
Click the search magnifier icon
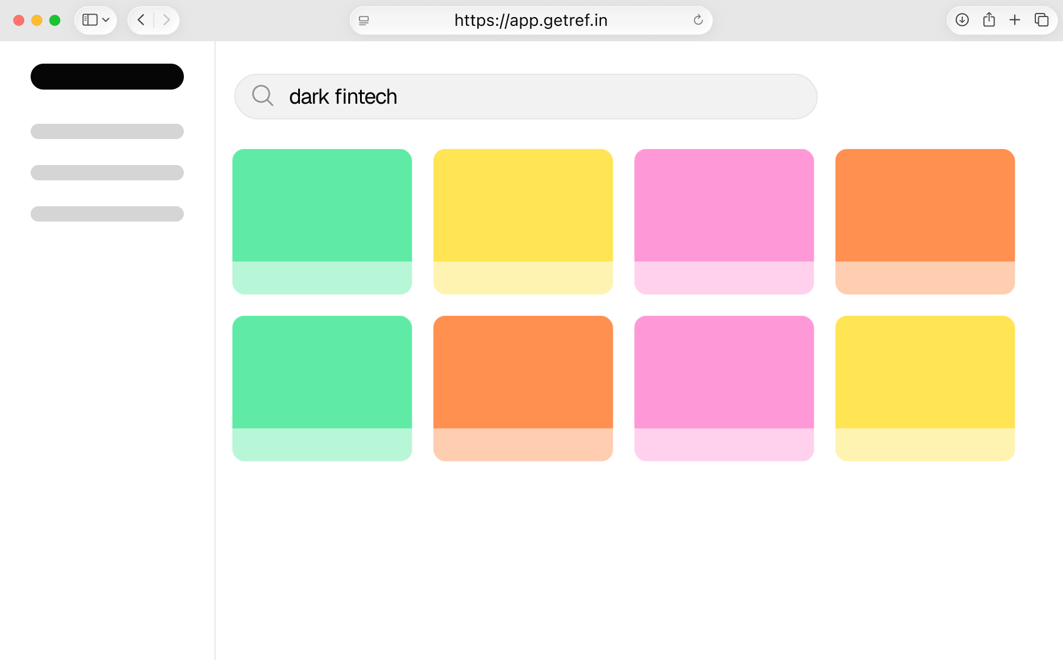[263, 95]
